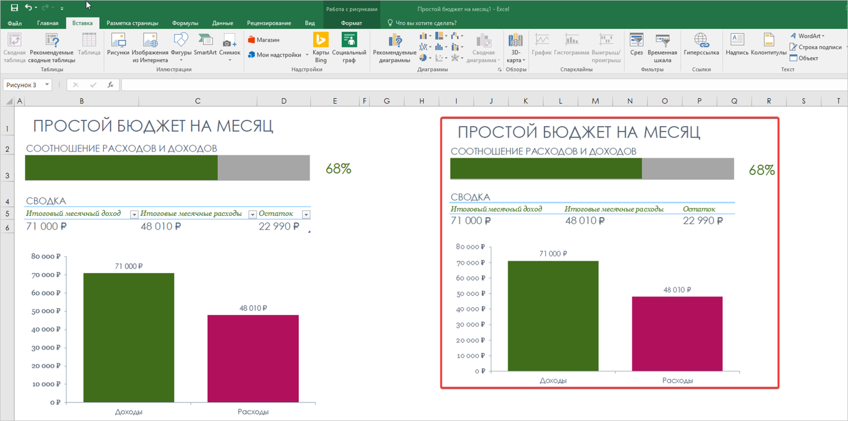The width and height of the screenshot is (848, 421).
Task: Open filter dropdown for Остаток column
Action: click(x=306, y=214)
